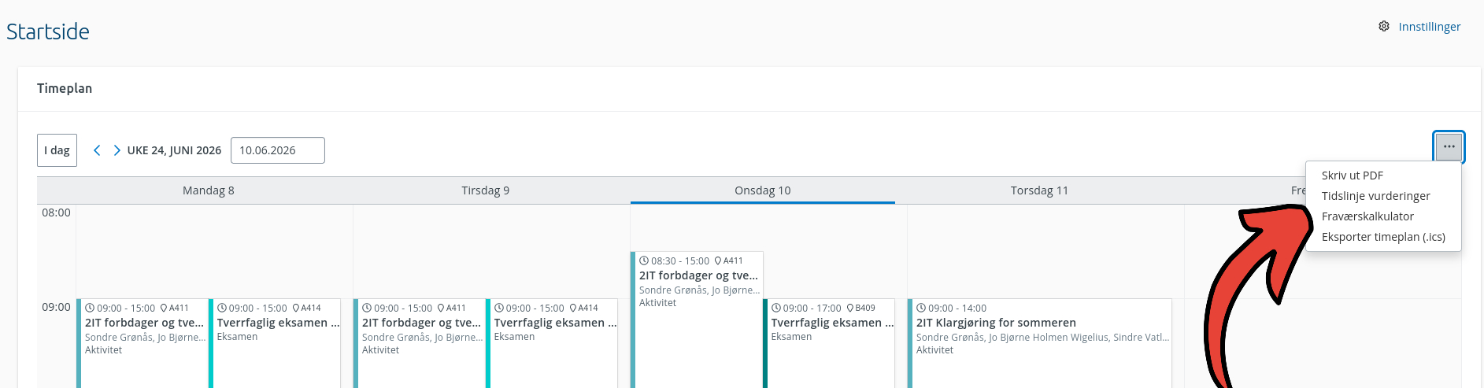
Task: Click the location pin icon beside B409
Action: (850, 308)
